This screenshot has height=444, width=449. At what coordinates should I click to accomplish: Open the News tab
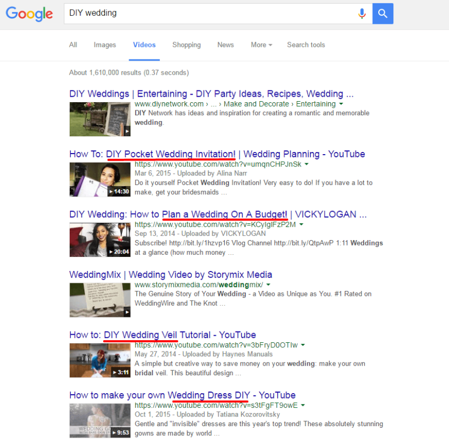(226, 45)
